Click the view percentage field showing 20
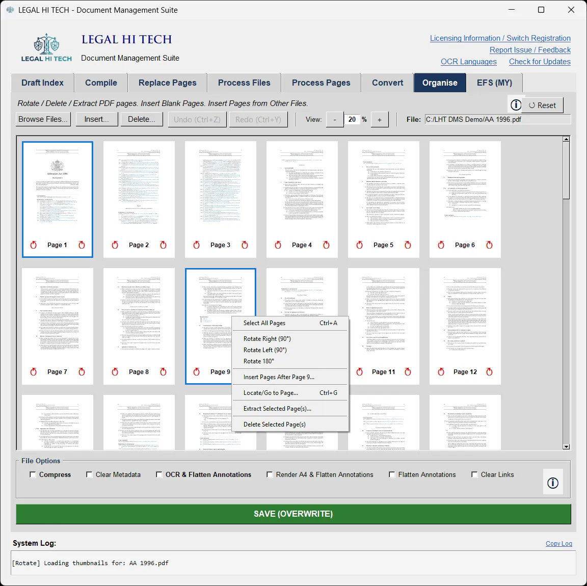The width and height of the screenshot is (587, 586). (352, 119)
